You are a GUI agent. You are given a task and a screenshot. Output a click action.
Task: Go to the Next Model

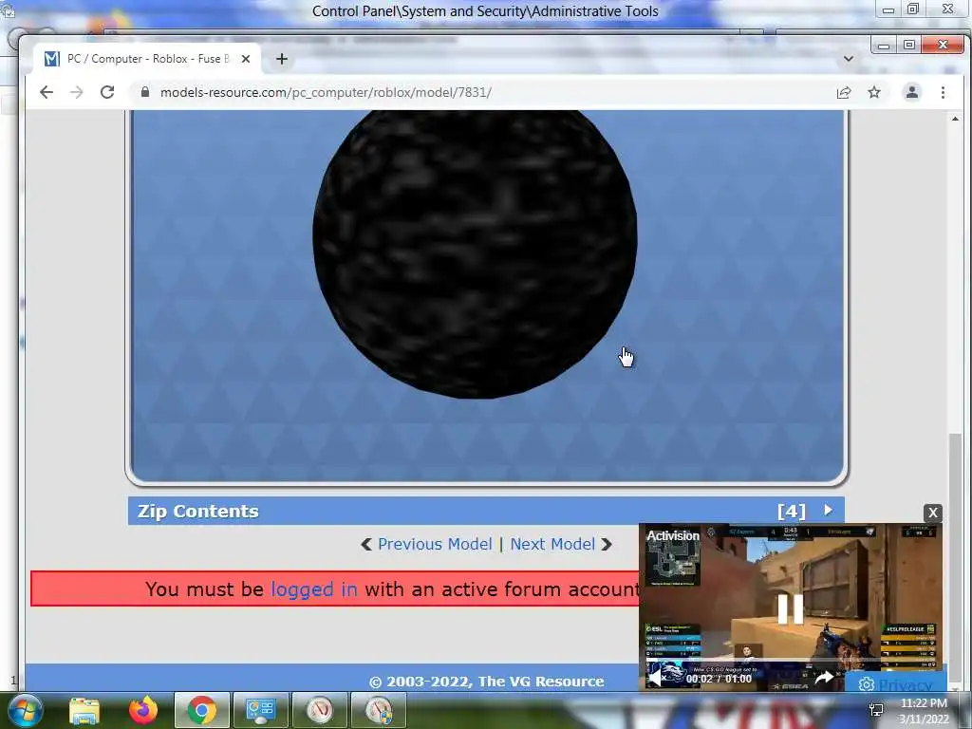click(552, 544)
